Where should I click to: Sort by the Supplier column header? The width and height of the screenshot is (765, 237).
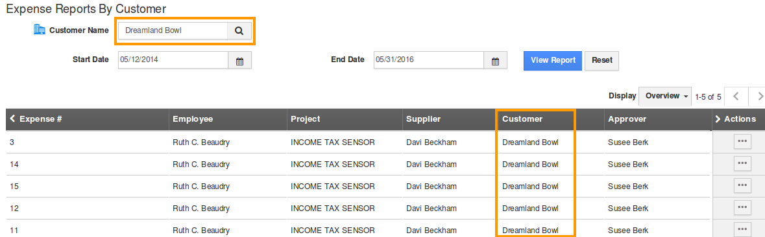coord(424,119)
